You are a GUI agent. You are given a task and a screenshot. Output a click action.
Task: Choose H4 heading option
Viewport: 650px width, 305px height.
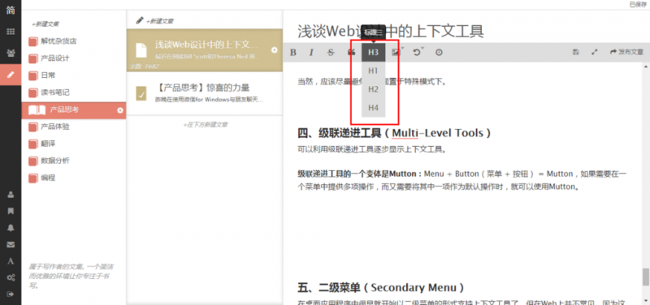pyautogui.click(x=373, y=108)
